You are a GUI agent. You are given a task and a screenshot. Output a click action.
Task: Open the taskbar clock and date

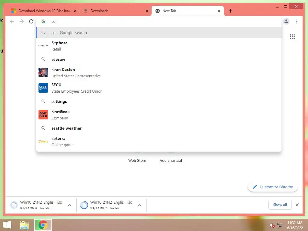point(295,225)
